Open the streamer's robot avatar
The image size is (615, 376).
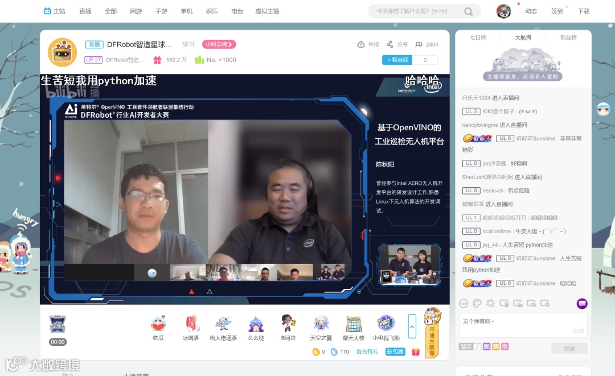(63, 52)
